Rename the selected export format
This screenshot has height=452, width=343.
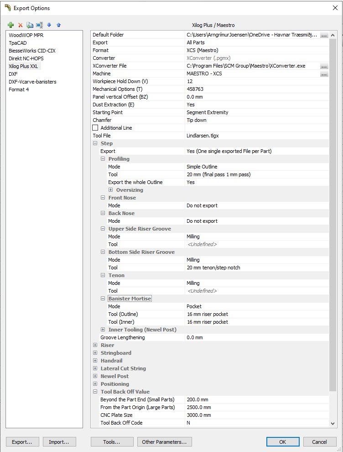coord(40,25)
